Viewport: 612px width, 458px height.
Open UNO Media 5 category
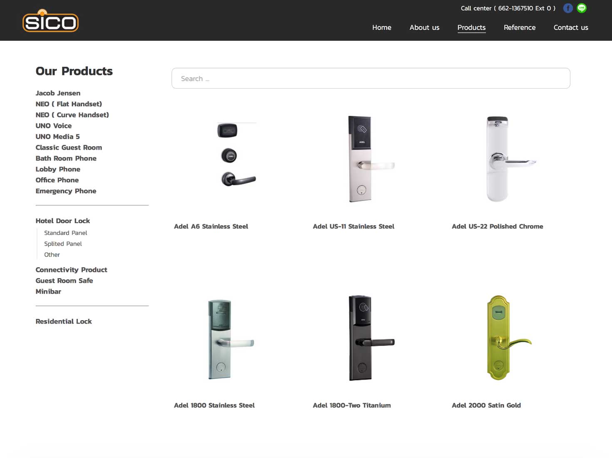[57, 137]
